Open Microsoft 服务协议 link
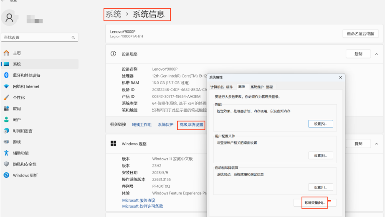Viewport: 385px width, 217px height. (139, 200)
